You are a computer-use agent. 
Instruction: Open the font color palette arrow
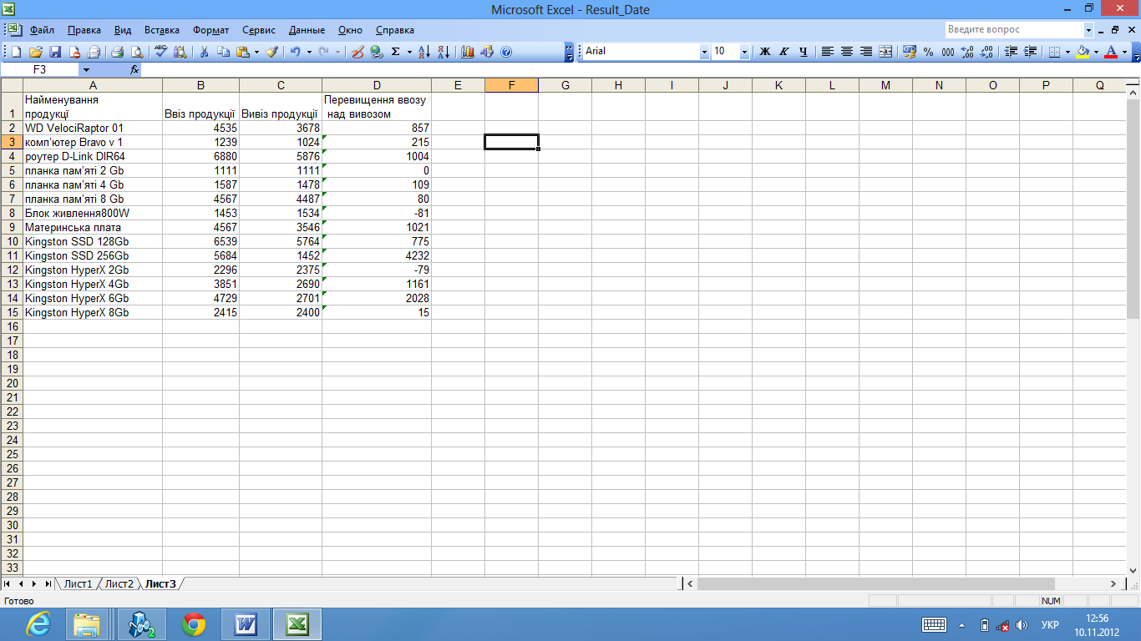coord(1125,52)
